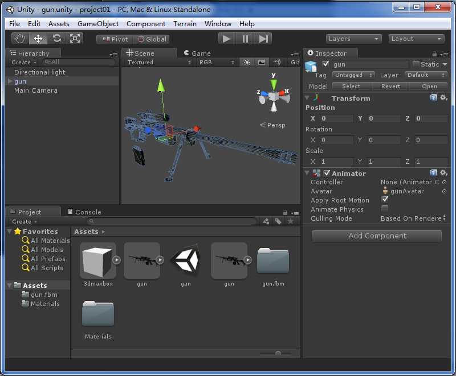
Task: Collapse the Transform component
Action: coord(307,98)
